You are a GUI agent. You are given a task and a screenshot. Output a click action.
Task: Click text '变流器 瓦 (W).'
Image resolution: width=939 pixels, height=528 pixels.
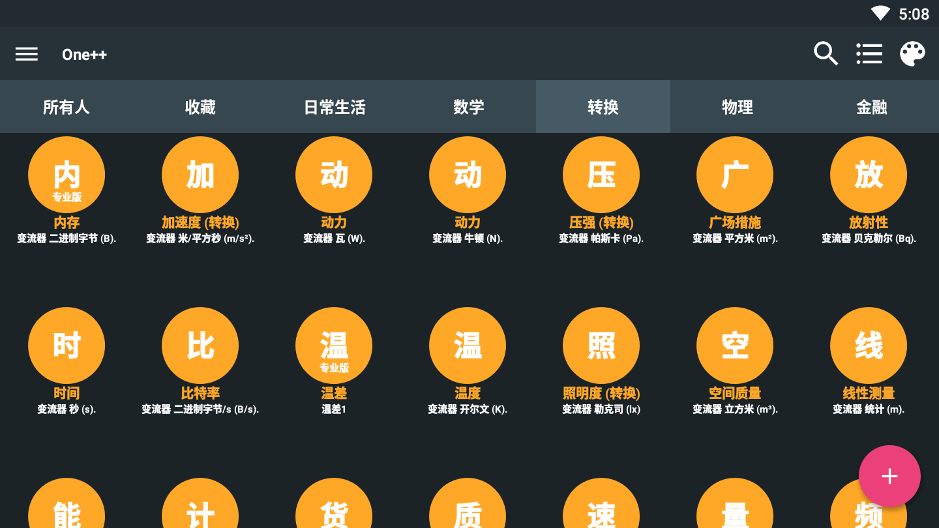pos(334,239)
